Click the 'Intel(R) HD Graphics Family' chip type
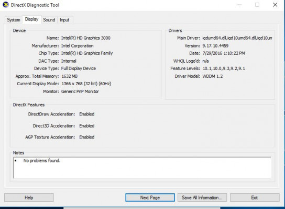The image size is (285, 209). pyautogui.click(x=87, y=53)
